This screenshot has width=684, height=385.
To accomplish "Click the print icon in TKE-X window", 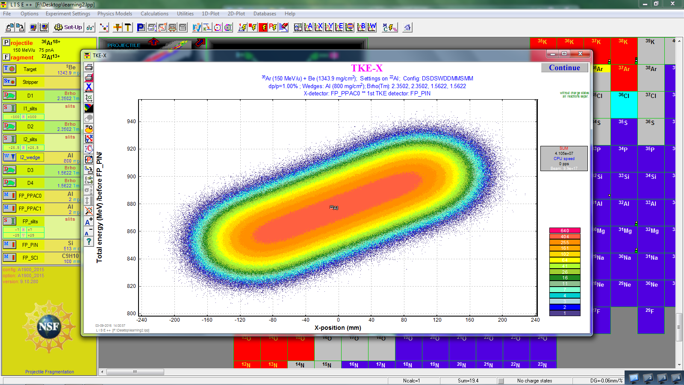I will pos(89,67).
